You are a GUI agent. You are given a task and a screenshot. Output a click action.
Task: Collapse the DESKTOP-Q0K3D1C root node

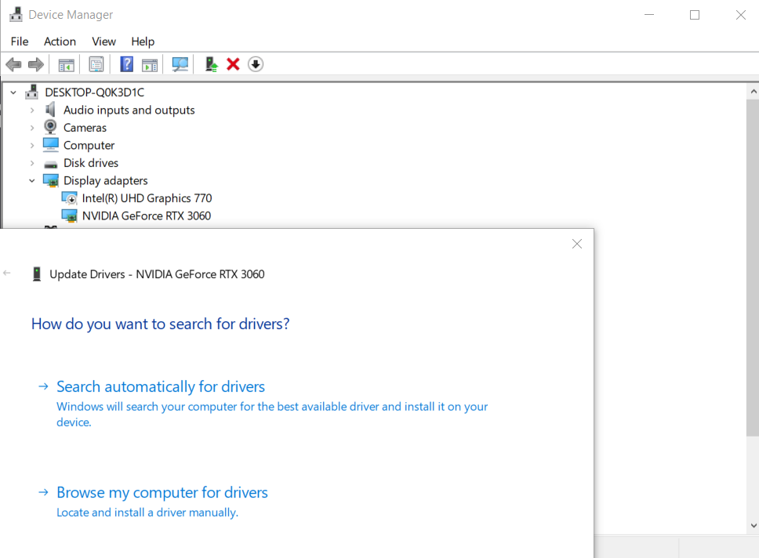pos(13,92)
